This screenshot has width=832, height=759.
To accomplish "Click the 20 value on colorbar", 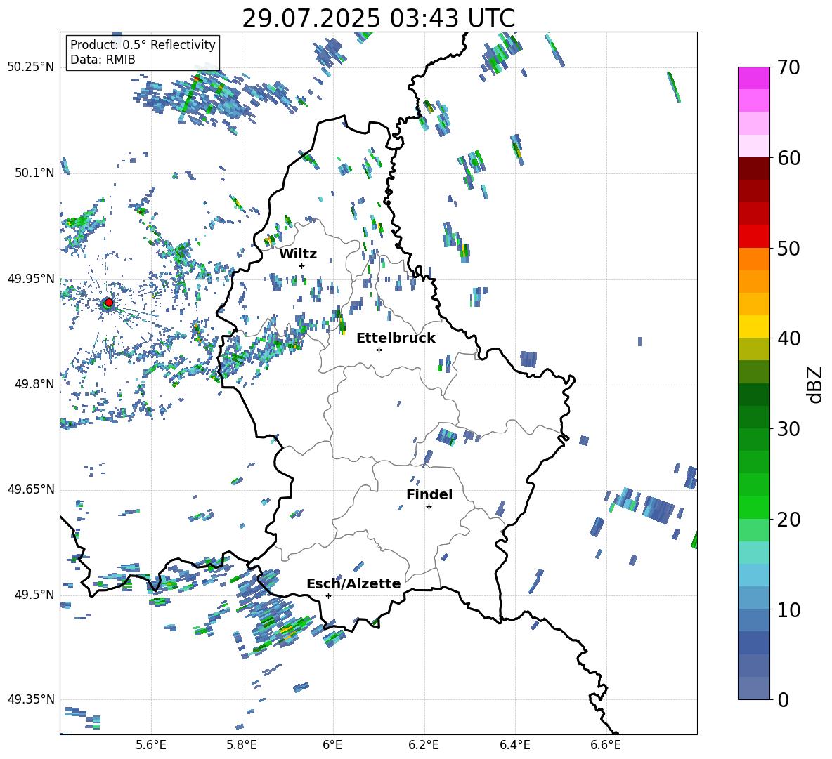I will pos(788,520).
